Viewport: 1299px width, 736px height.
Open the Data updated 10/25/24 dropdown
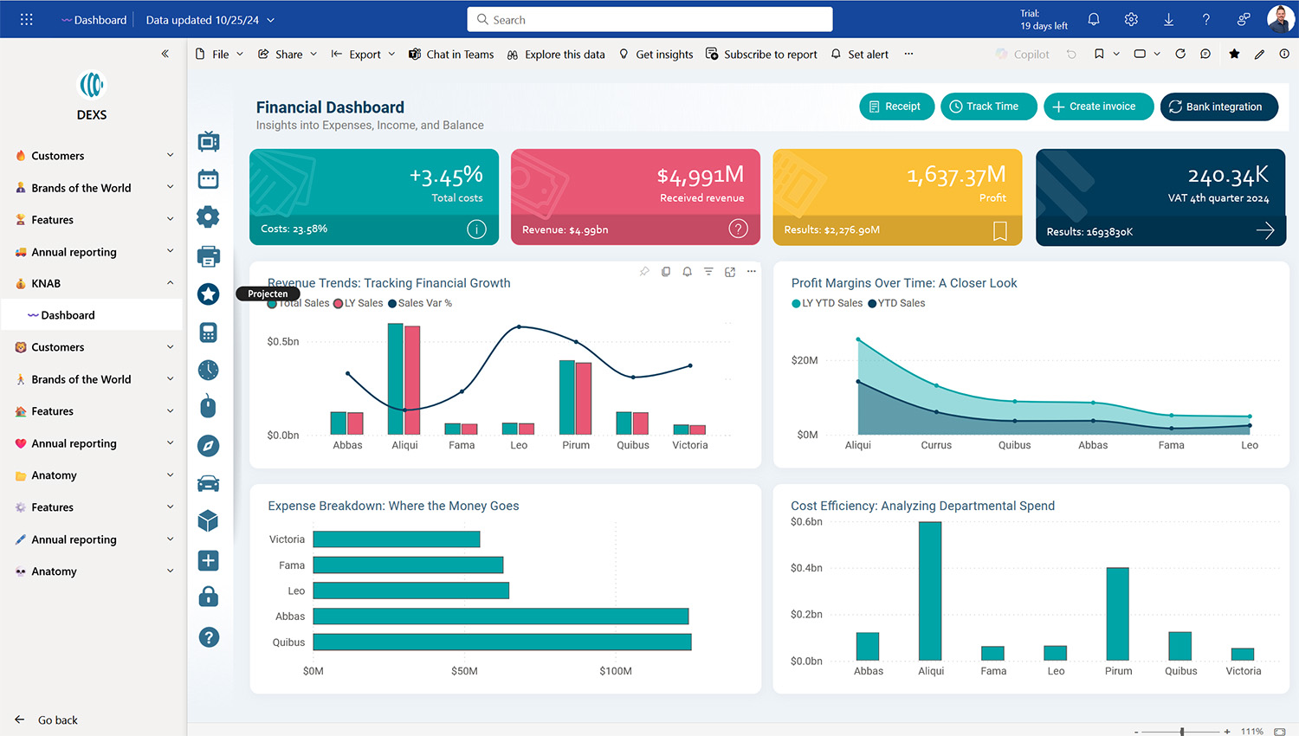click(x=210, y=18)
